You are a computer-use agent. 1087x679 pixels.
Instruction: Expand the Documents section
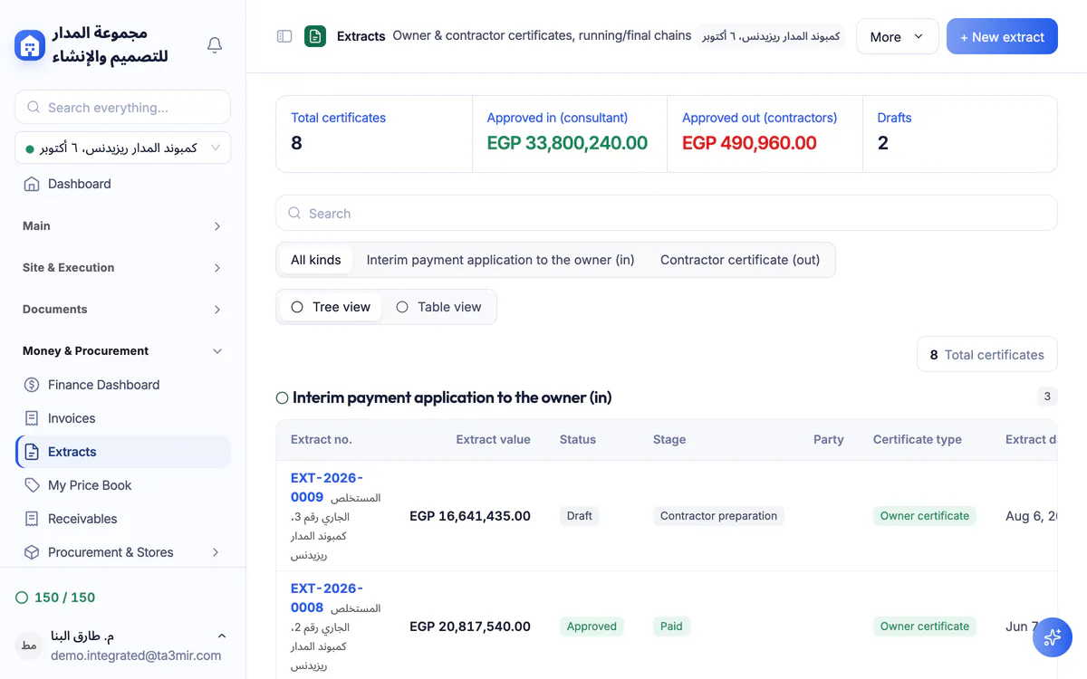tap(122, 310)
